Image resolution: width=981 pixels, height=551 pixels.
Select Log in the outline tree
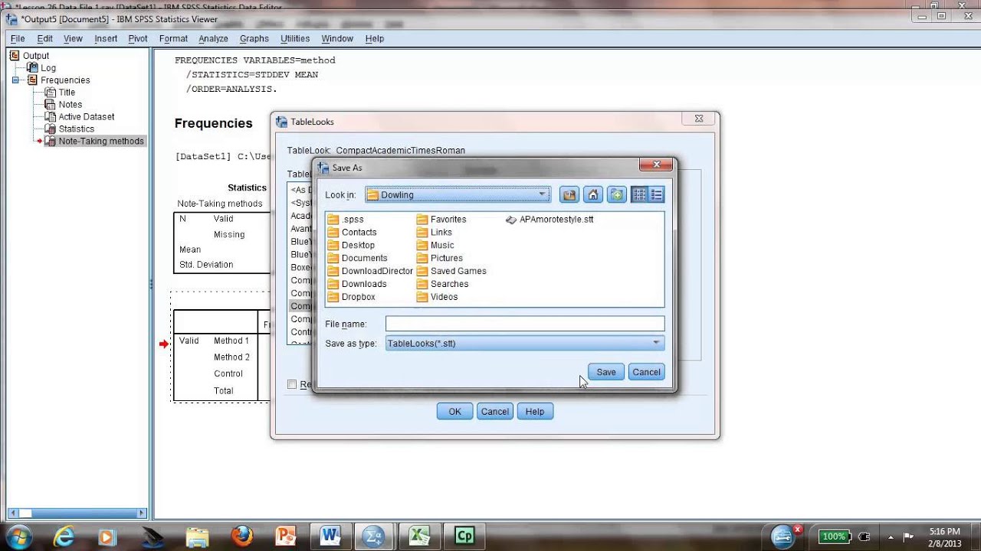pyautogui.click(x=41, y=68)
